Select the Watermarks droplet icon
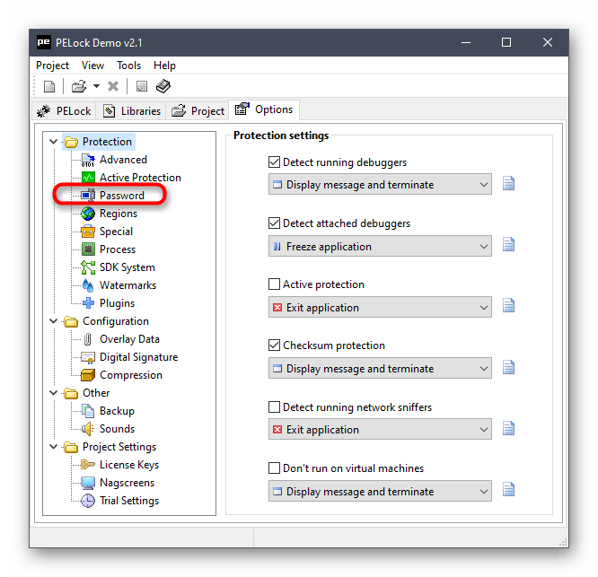The image size is (598, 577). click(x=88, y=285)
